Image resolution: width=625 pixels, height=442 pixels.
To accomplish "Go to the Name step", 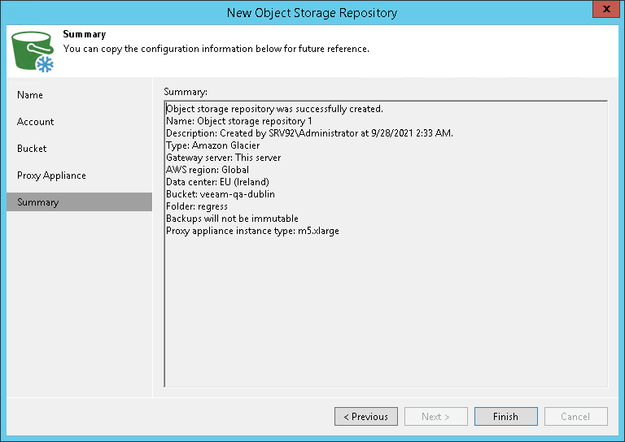I will pyautogui.click(x=30, y=95).
